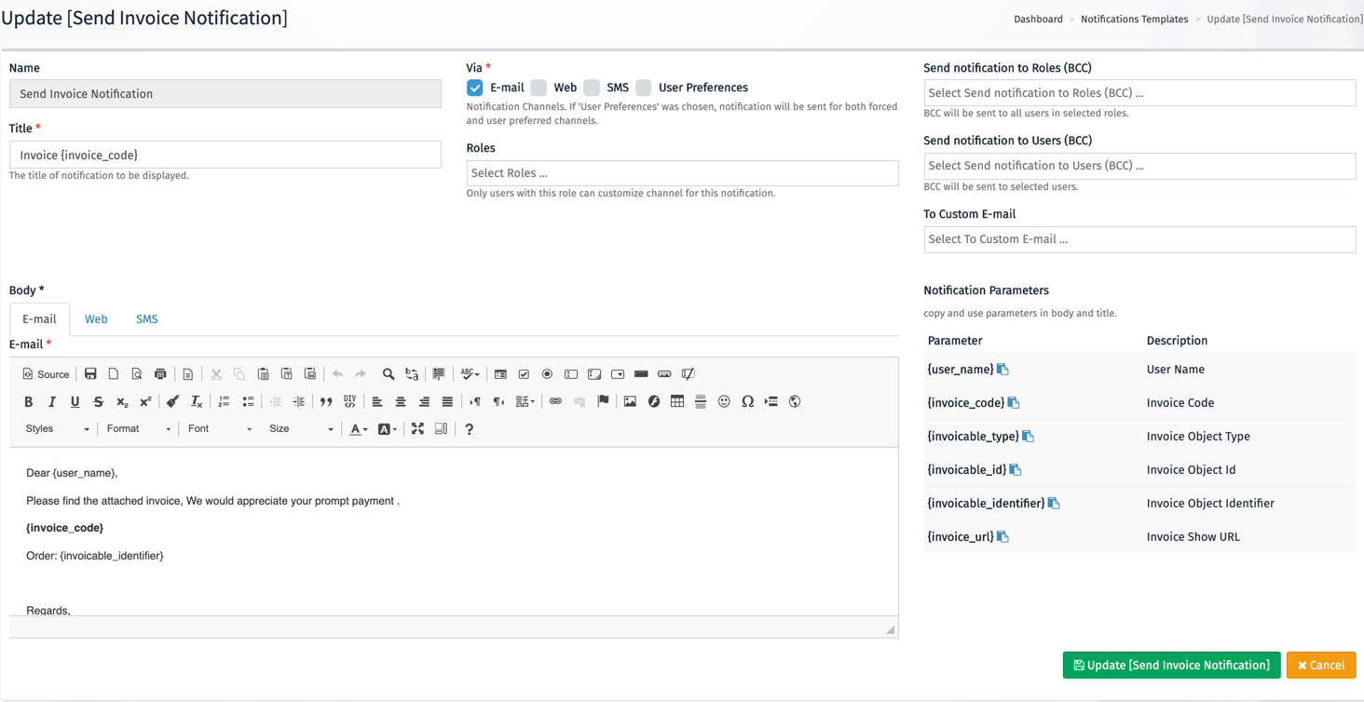Toggle subscript formatting
Image resolution: width=1364 pixels, height=702 pixels.
coord(122,402)
